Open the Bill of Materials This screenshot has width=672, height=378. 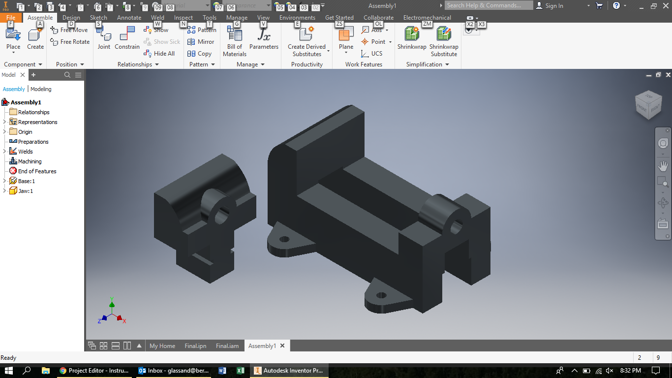click(235, 34)
